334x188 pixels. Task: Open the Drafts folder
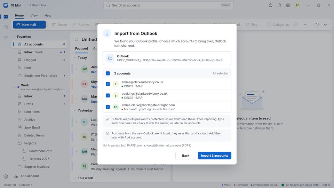39,104
